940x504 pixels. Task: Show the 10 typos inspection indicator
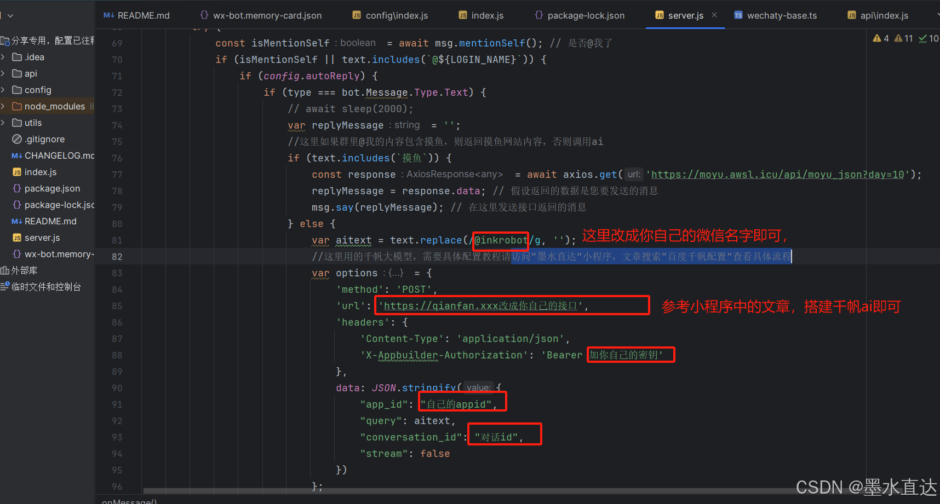tap(928, 38)
